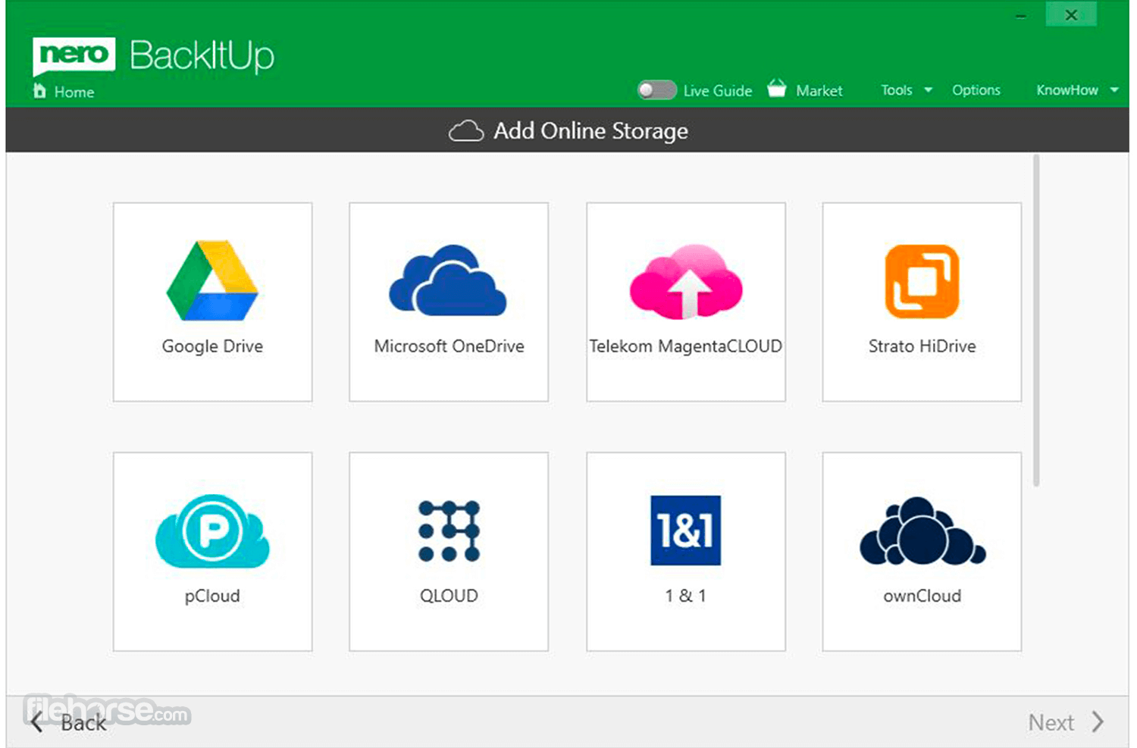
Task: Choose the pCloud turquoise cloud icon
Action: tap(212, 531)
